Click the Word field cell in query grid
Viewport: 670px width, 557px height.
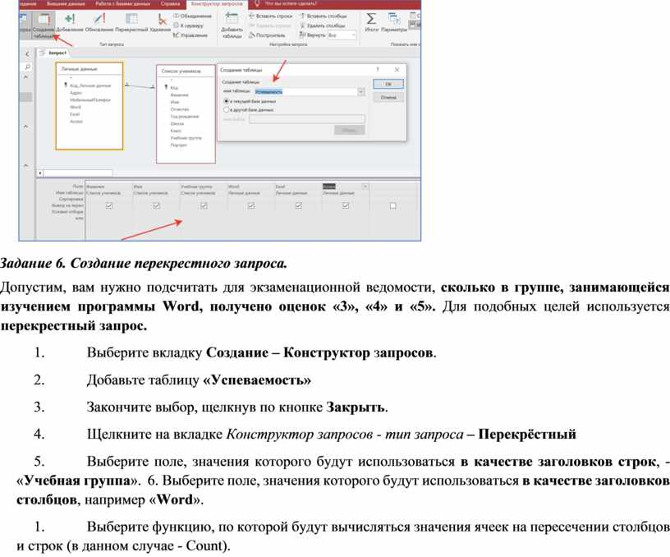(x=251, y=186)
